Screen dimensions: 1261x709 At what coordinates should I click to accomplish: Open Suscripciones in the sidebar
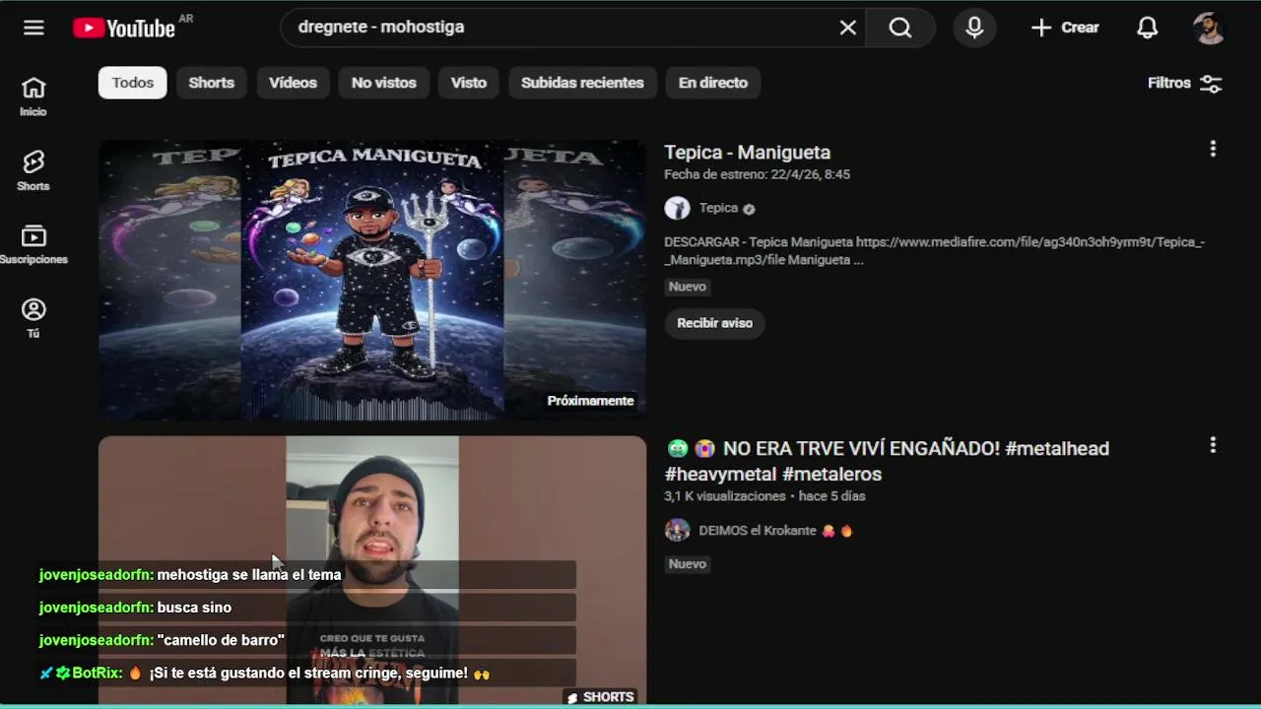tap(33, 245)
